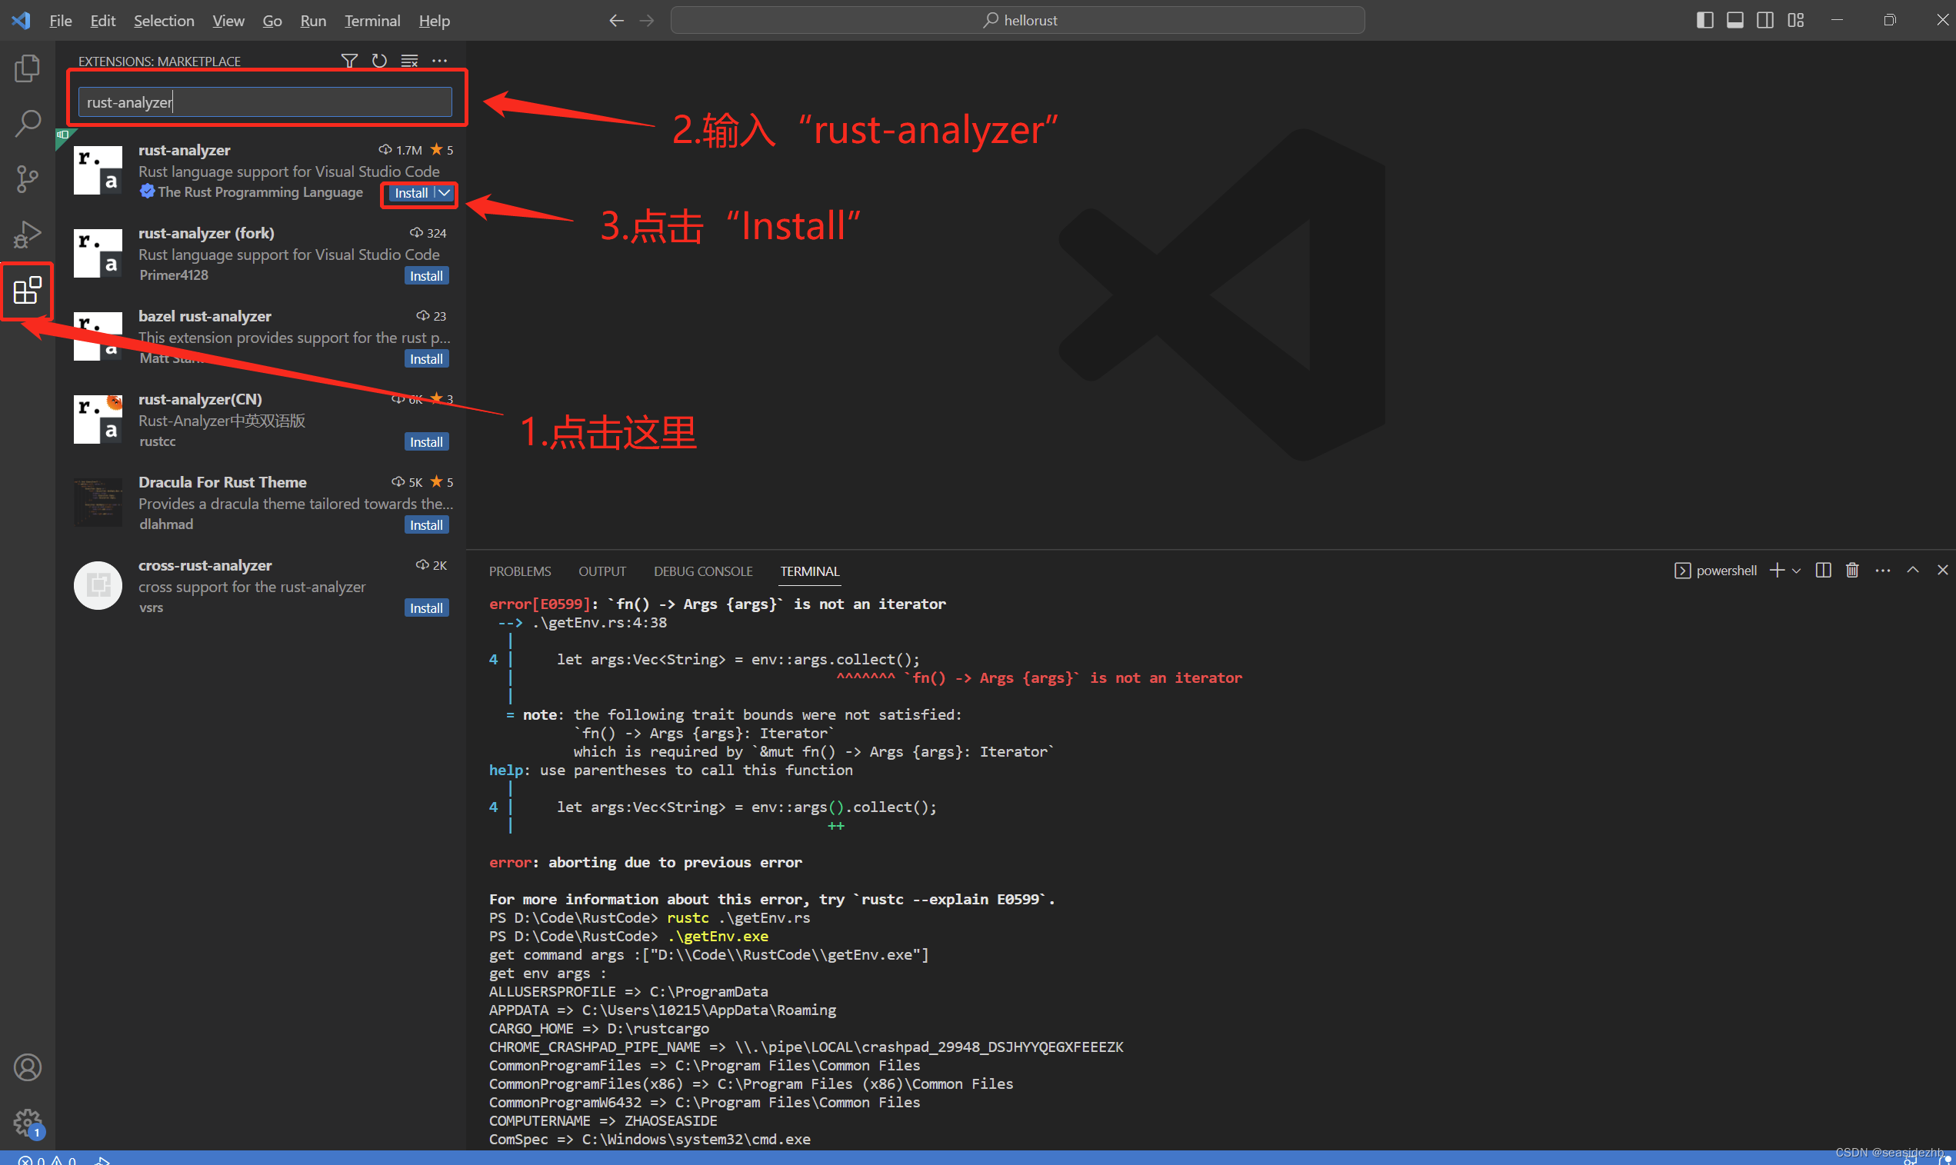Click the VS Code logo icon
The height and width of the screenshot is (1165, 1956).
pyautogui.click(x=22, y=21)
